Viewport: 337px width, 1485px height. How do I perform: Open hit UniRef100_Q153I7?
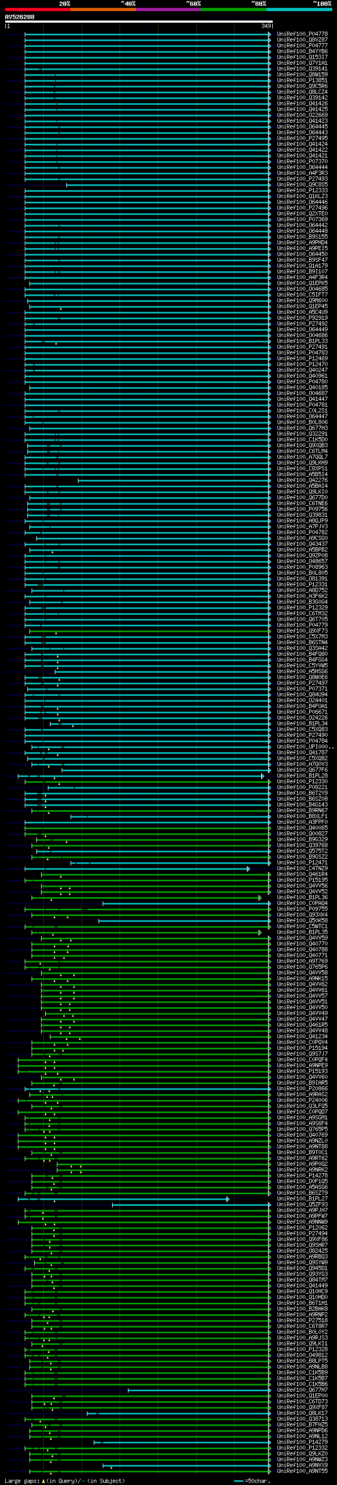click(x=302, y=57)
